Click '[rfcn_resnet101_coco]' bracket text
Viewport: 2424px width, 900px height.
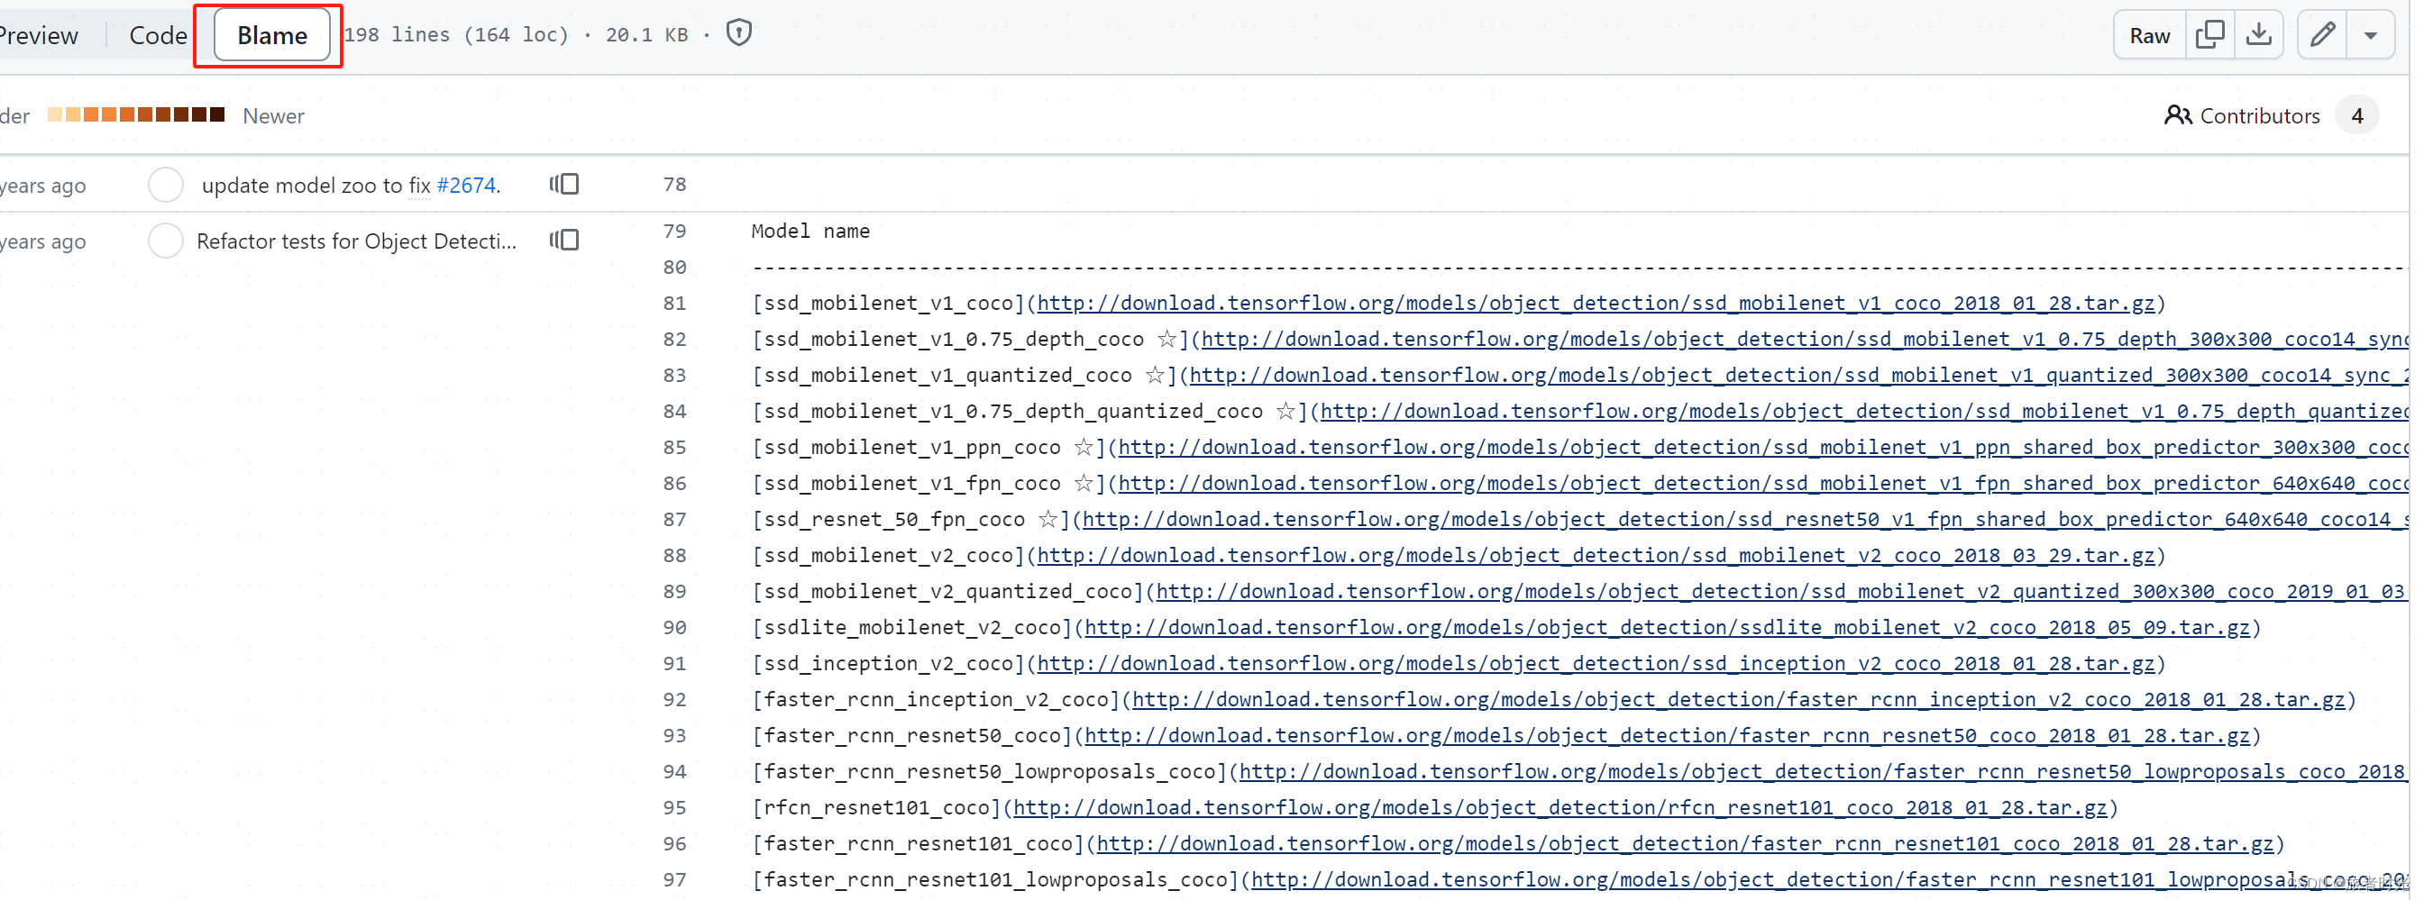point(876,808)
